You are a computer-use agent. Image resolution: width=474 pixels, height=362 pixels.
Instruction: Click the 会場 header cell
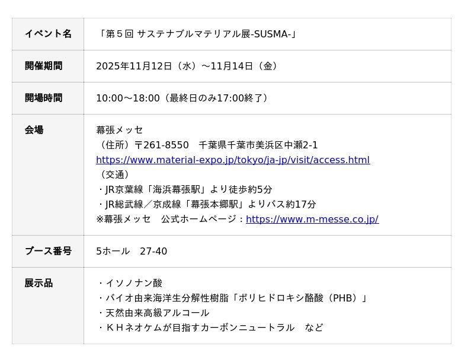click(x=34, y=130)
